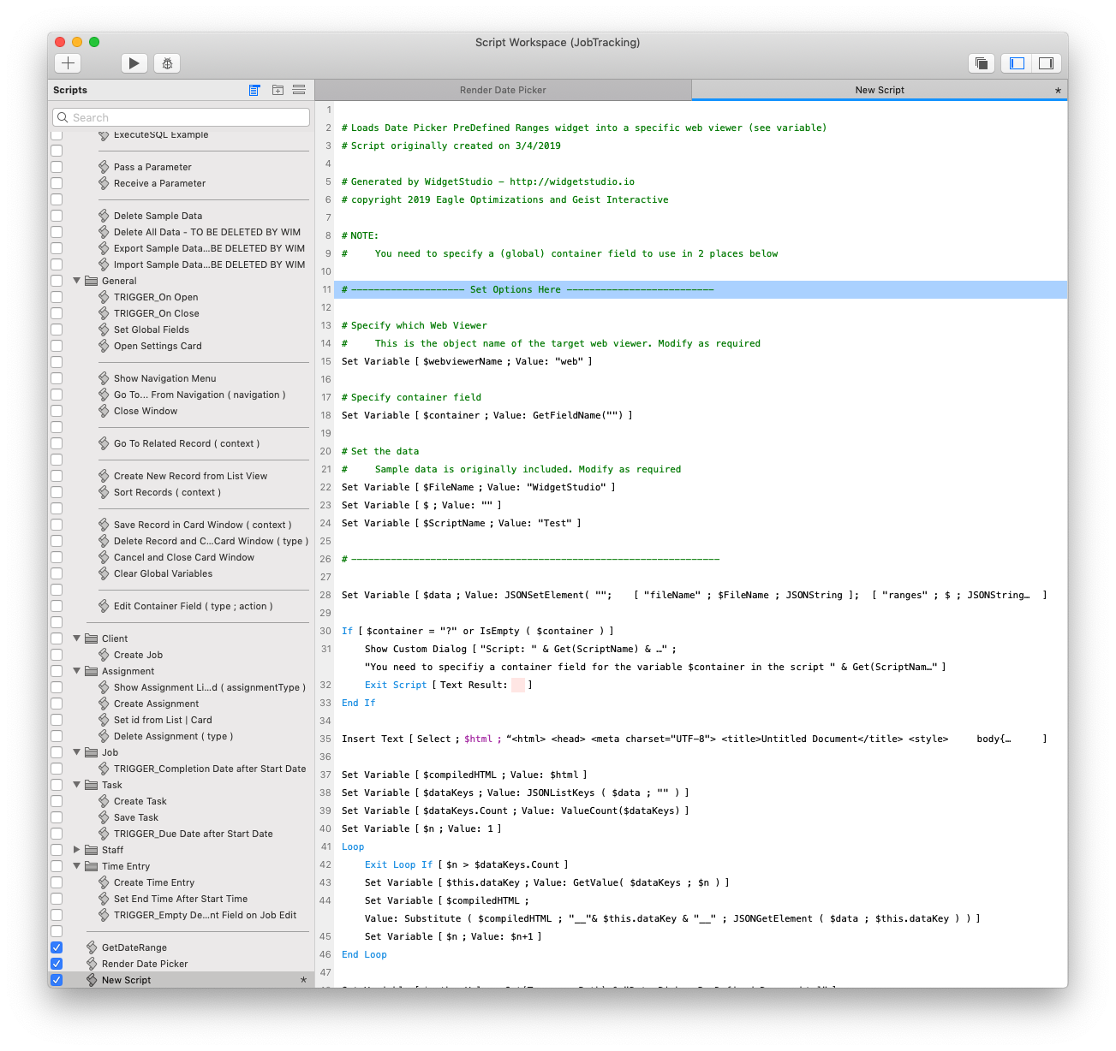Click the script icon beside Save Task
1116x1051 pixels.
pos(104,817)
